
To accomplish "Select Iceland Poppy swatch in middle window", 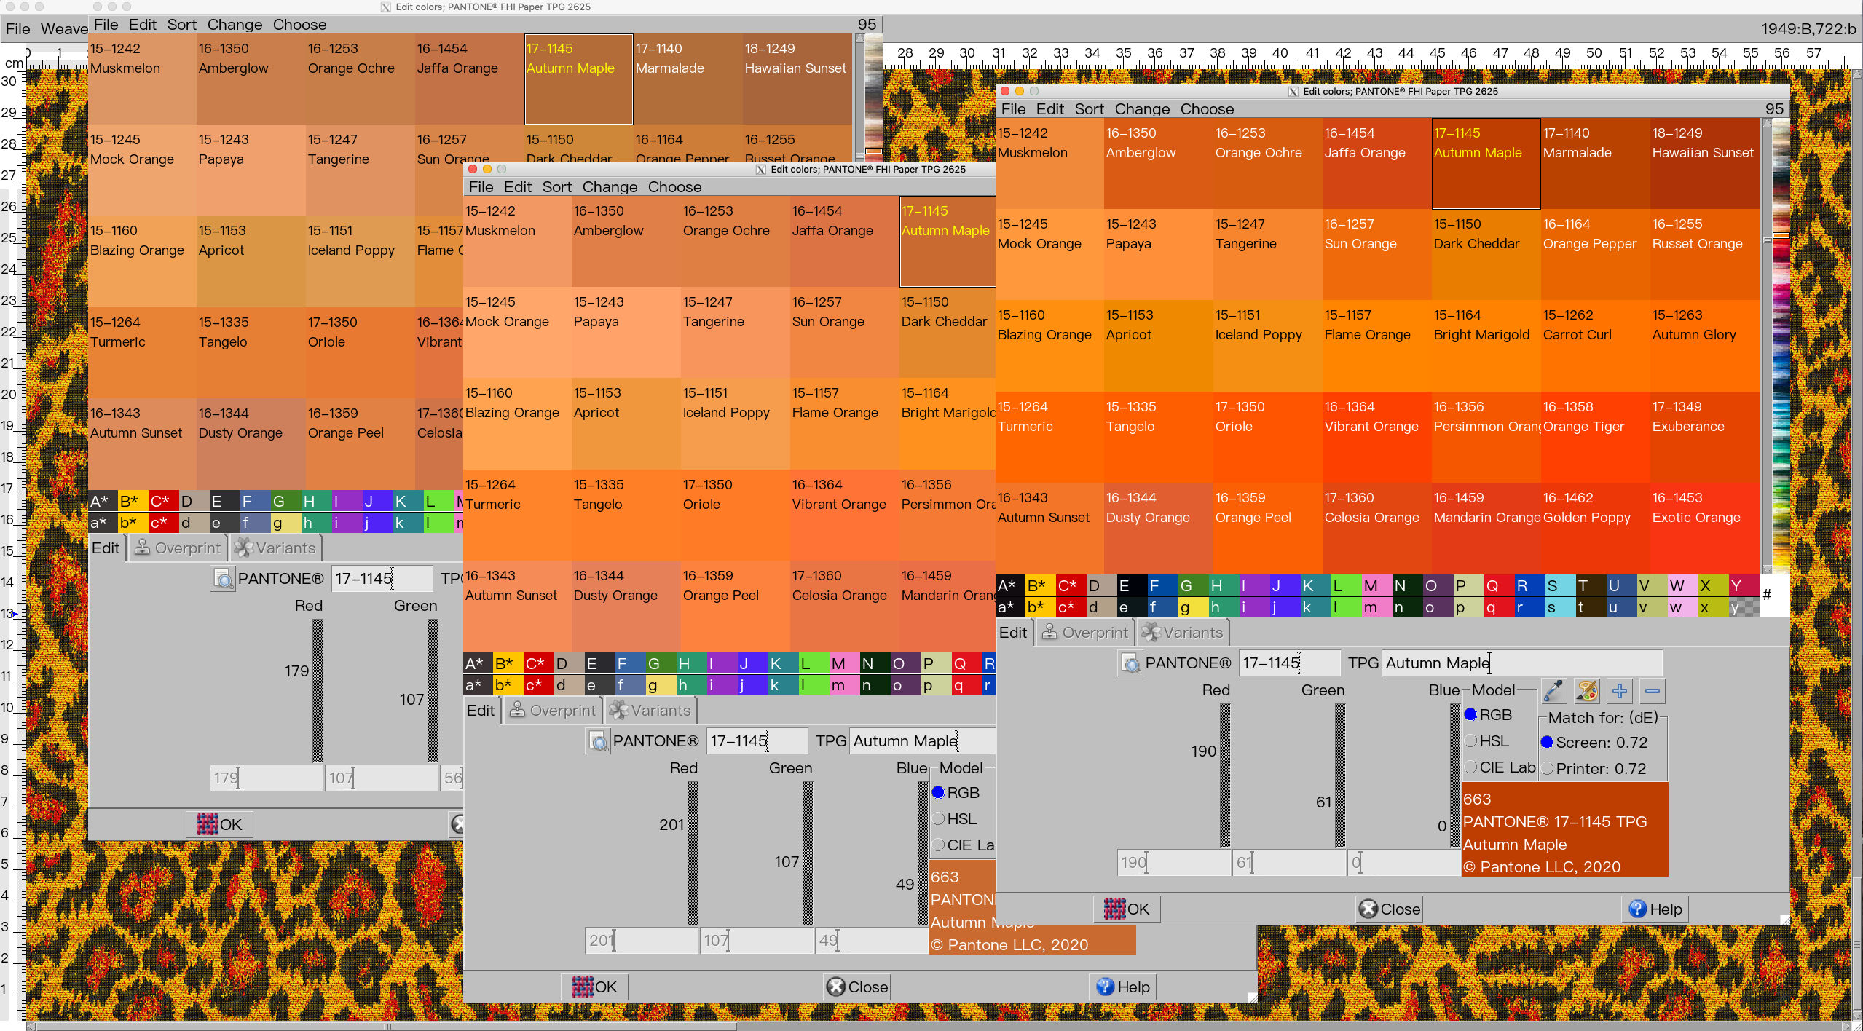I will tap(736, 424).
